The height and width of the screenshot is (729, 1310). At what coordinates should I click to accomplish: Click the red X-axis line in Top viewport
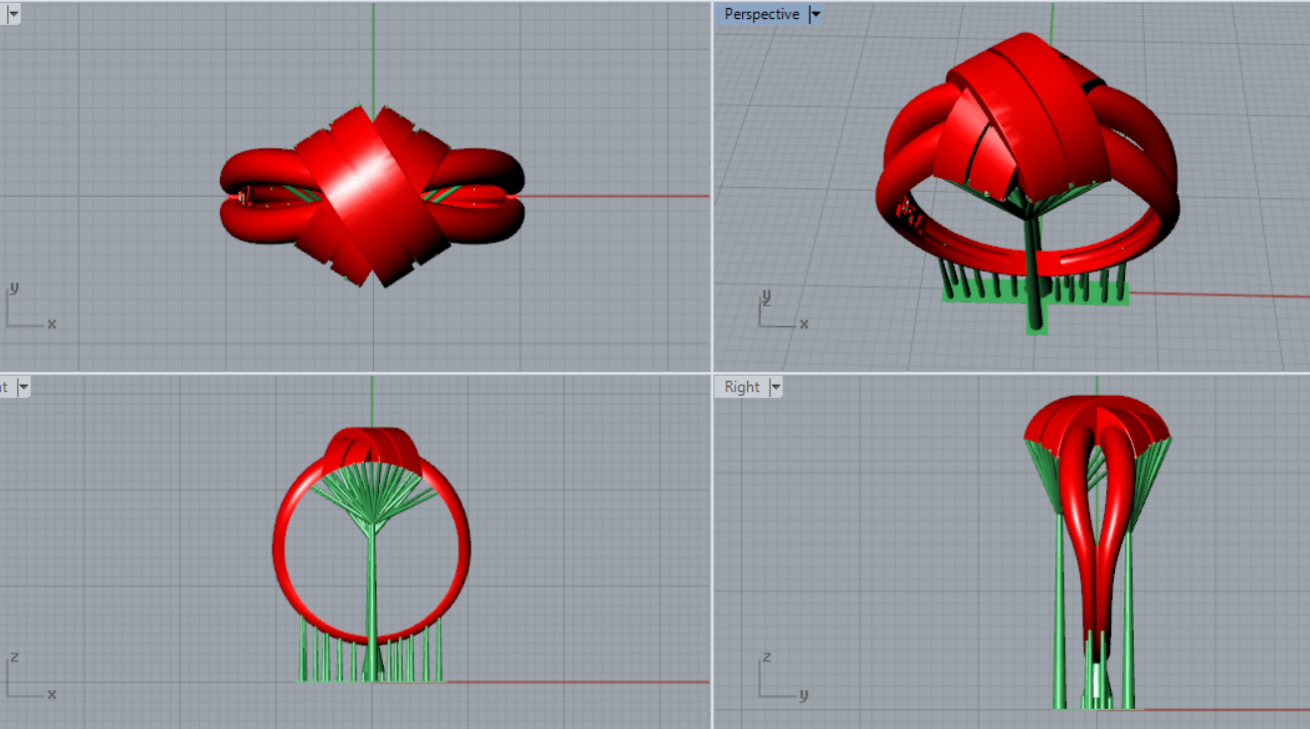click(617, 196)
